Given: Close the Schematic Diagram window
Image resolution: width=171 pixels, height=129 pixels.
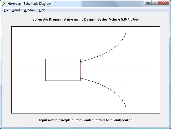Looking at the screenshot, I should (163, 3).
